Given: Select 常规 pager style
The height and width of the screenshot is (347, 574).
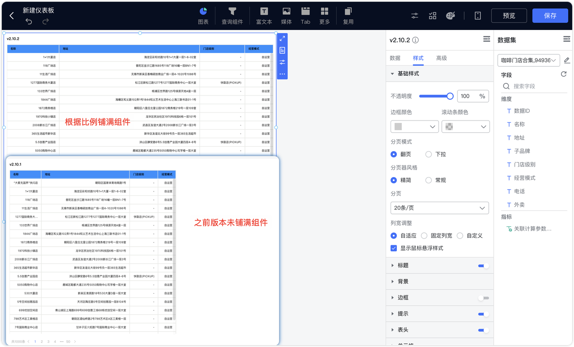Looking at the screenshot, I should [429, 180].
